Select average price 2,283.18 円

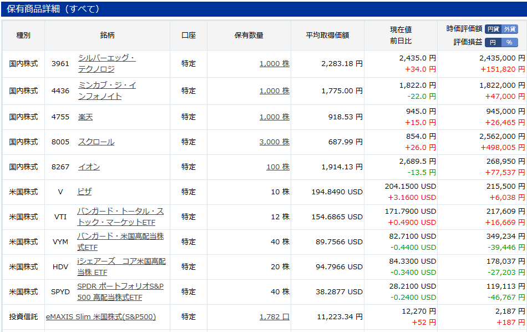(x=342, y=64)
